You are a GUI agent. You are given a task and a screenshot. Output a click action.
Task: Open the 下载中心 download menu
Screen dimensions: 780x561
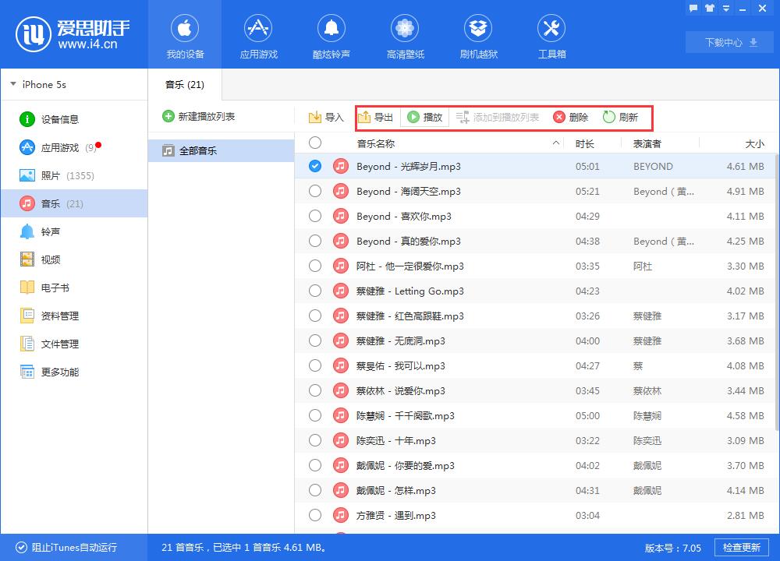(x=729, y=43)
